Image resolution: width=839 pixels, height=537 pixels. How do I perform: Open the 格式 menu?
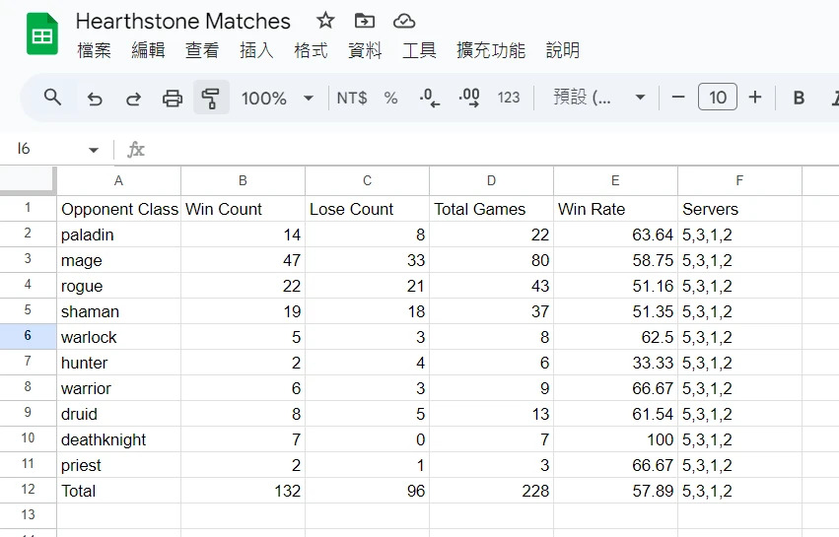(x=311, y=50)
